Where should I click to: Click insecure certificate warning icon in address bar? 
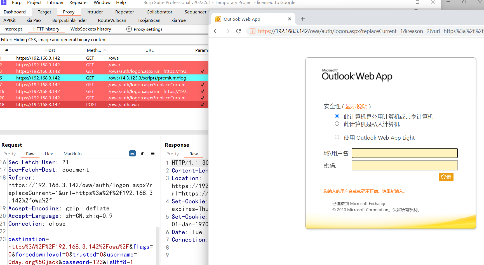click(252, 31)
